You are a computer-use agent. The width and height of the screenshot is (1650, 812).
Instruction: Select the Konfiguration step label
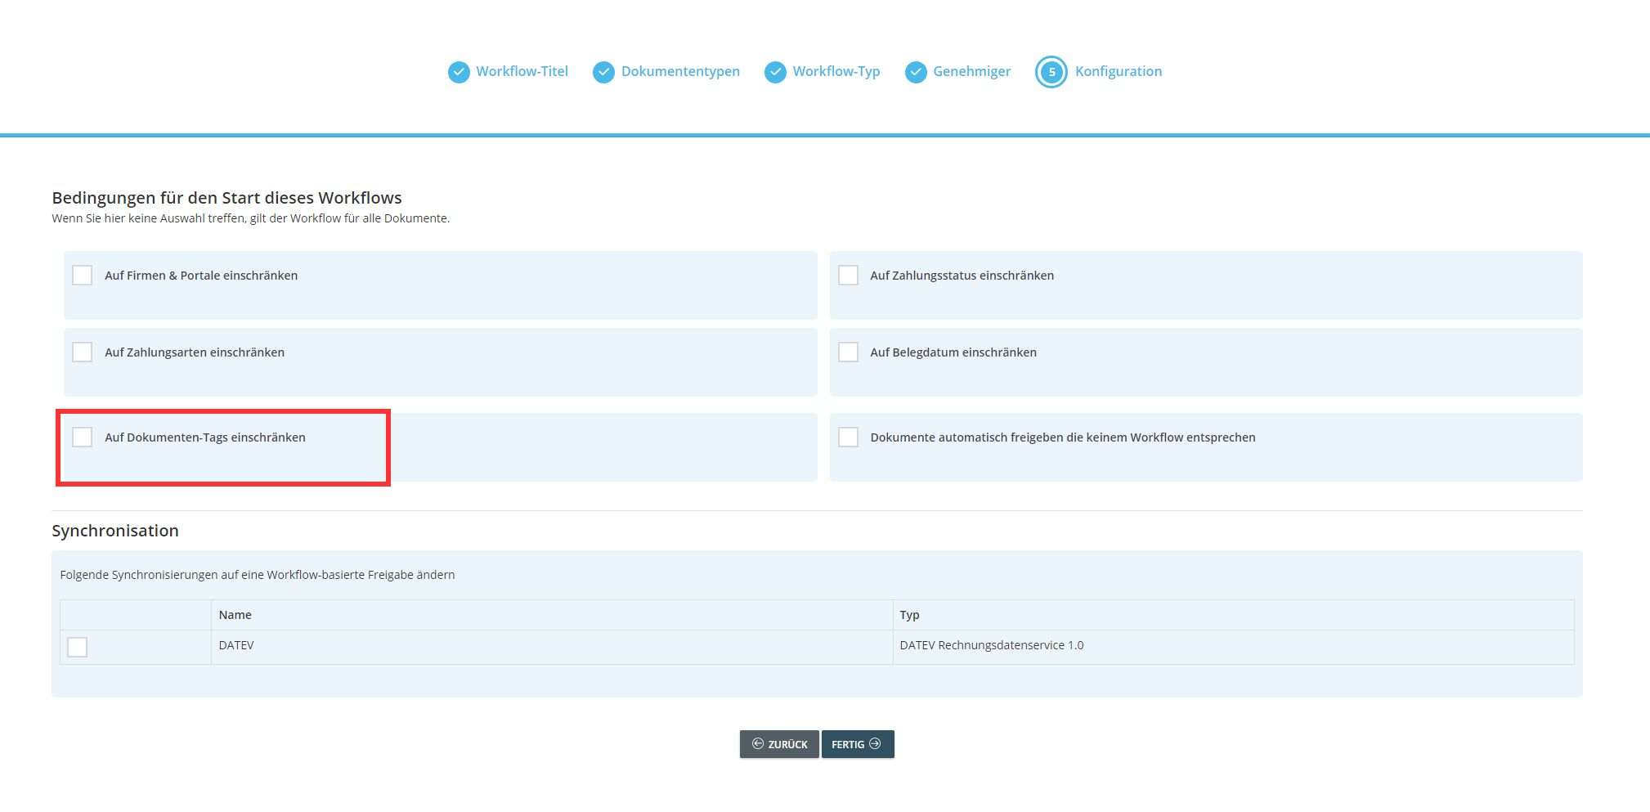coord(1118,71)
